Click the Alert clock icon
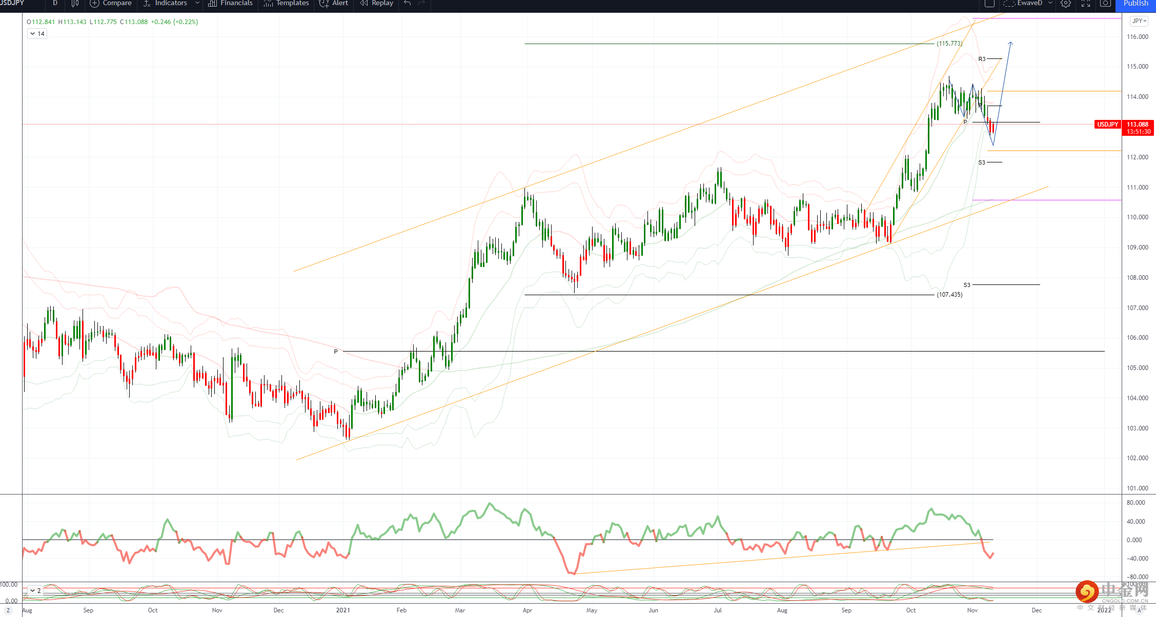This screenshot has width=1156, height=617. pyautogui.click(x=325, y=4)
